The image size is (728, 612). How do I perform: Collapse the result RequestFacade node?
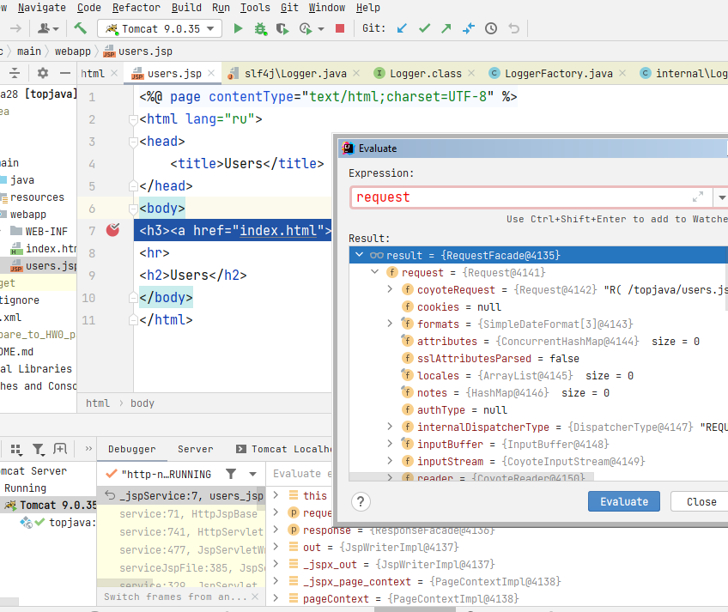pyautogui.click(x=360, y=254)
